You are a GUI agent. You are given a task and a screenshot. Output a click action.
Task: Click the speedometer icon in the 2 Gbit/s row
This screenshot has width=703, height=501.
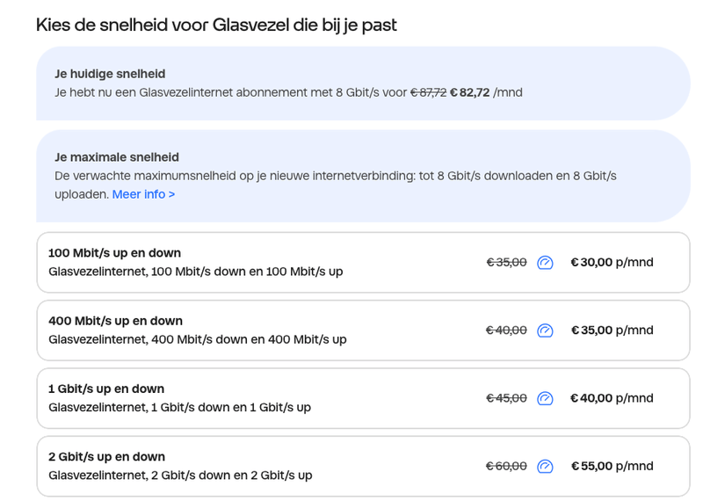coord(545,466)
